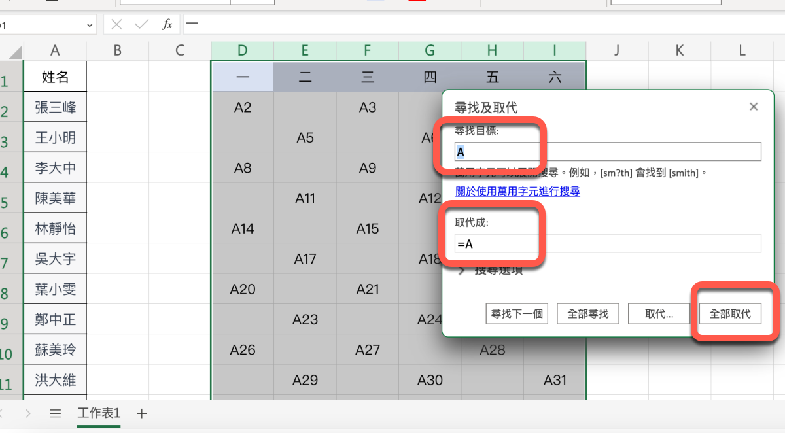785x433 pixels.
Task: Open the wildcard search help link
Action: tap(517, 192)
